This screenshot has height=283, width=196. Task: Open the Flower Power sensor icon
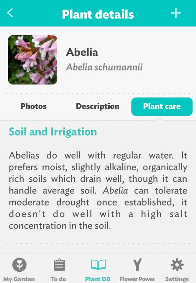pyautogui.click(x=138, y=265)
